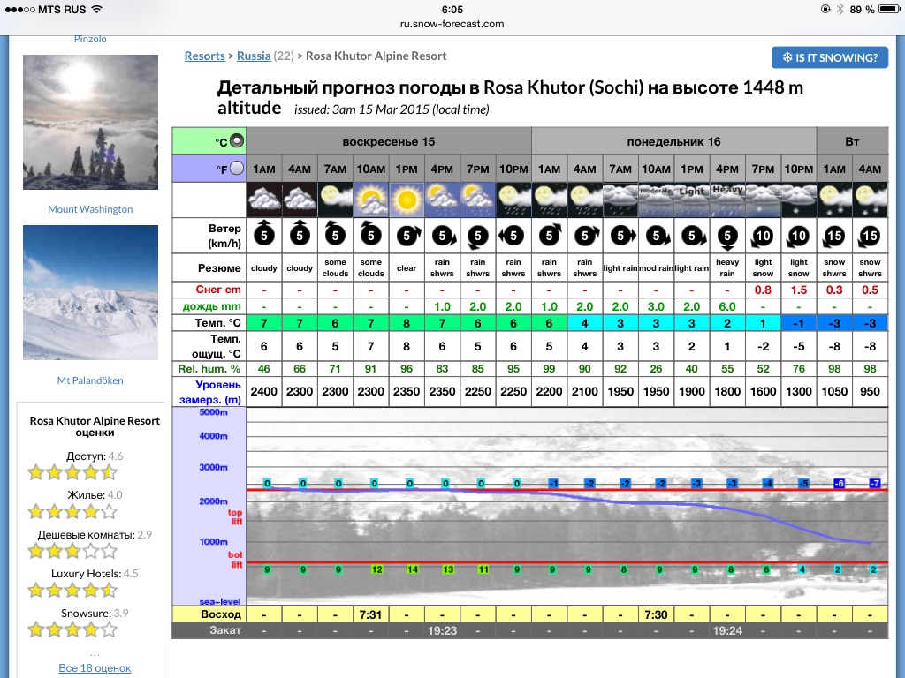
Task: Select the 'воскресенье 15' day header
Action: coord(389,141)
